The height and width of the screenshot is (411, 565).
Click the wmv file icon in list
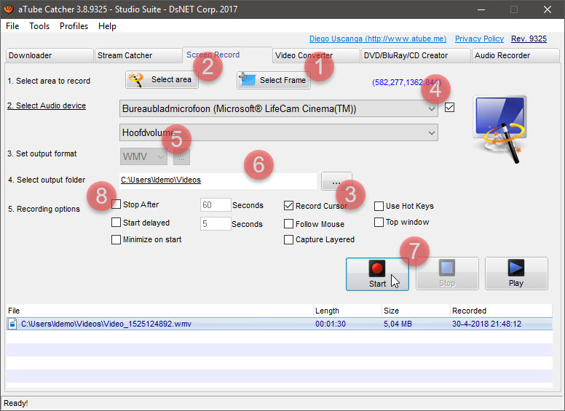12,324
